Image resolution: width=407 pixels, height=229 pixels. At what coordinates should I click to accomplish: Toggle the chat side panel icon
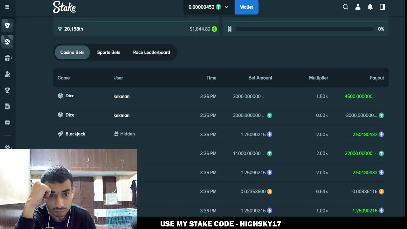click(x=383, y=7)
